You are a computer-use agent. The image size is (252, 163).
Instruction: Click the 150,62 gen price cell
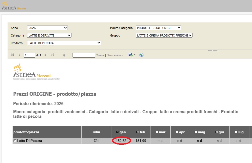coord(121,141)
